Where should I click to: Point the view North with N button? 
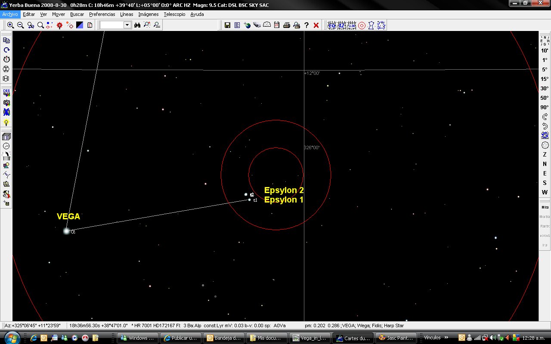545,164
